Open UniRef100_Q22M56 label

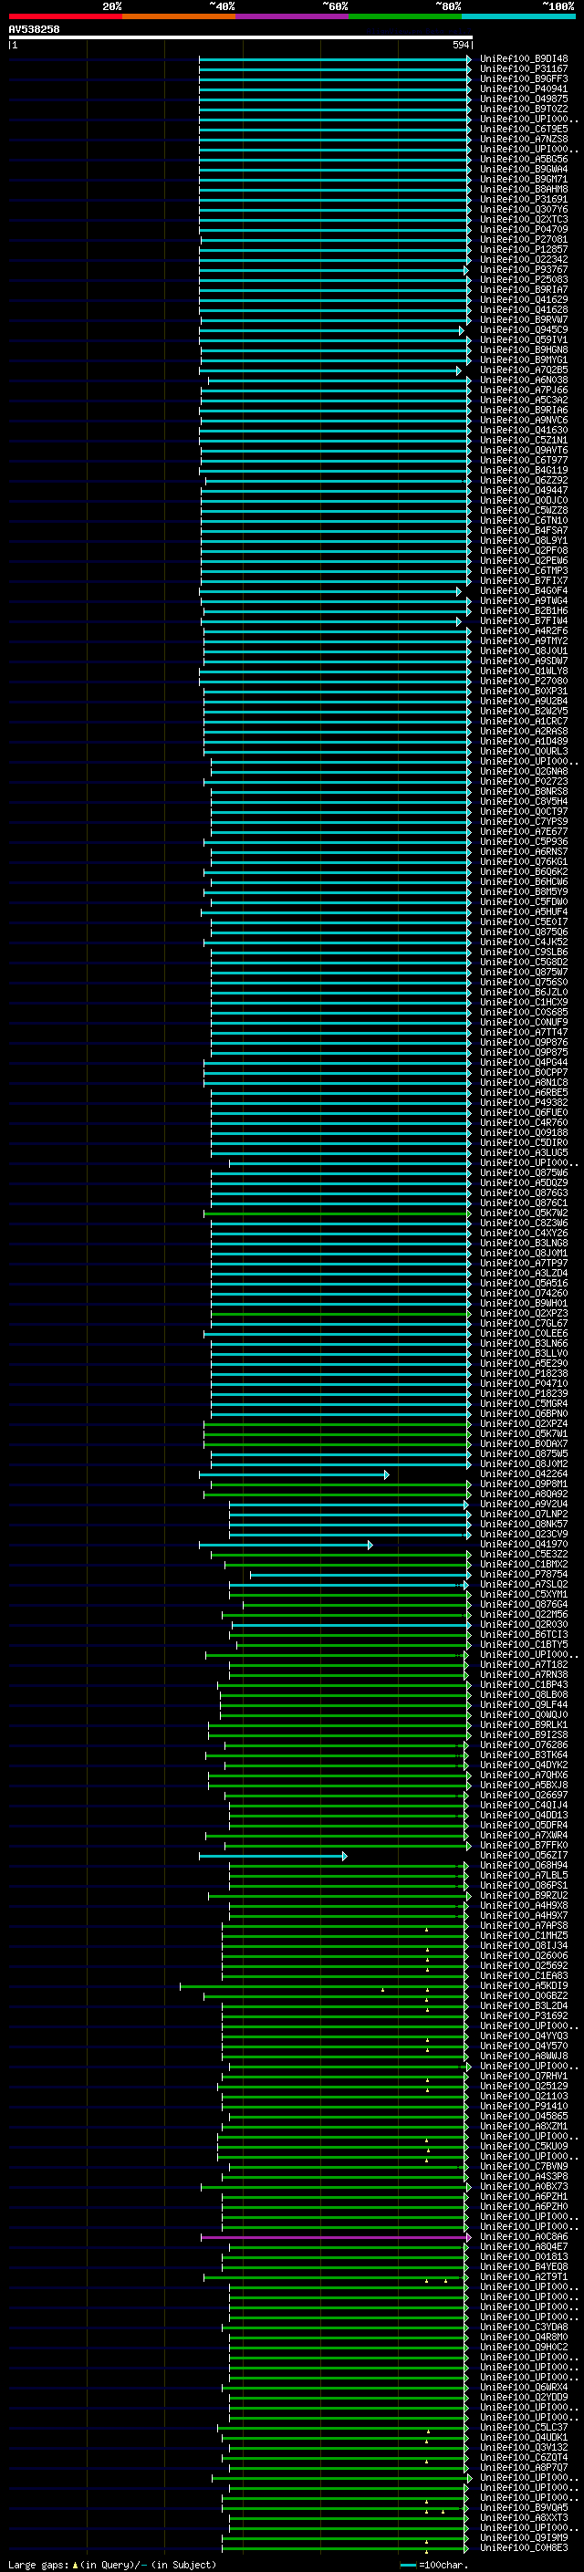pyautogui.click(x=523, y=1615)
